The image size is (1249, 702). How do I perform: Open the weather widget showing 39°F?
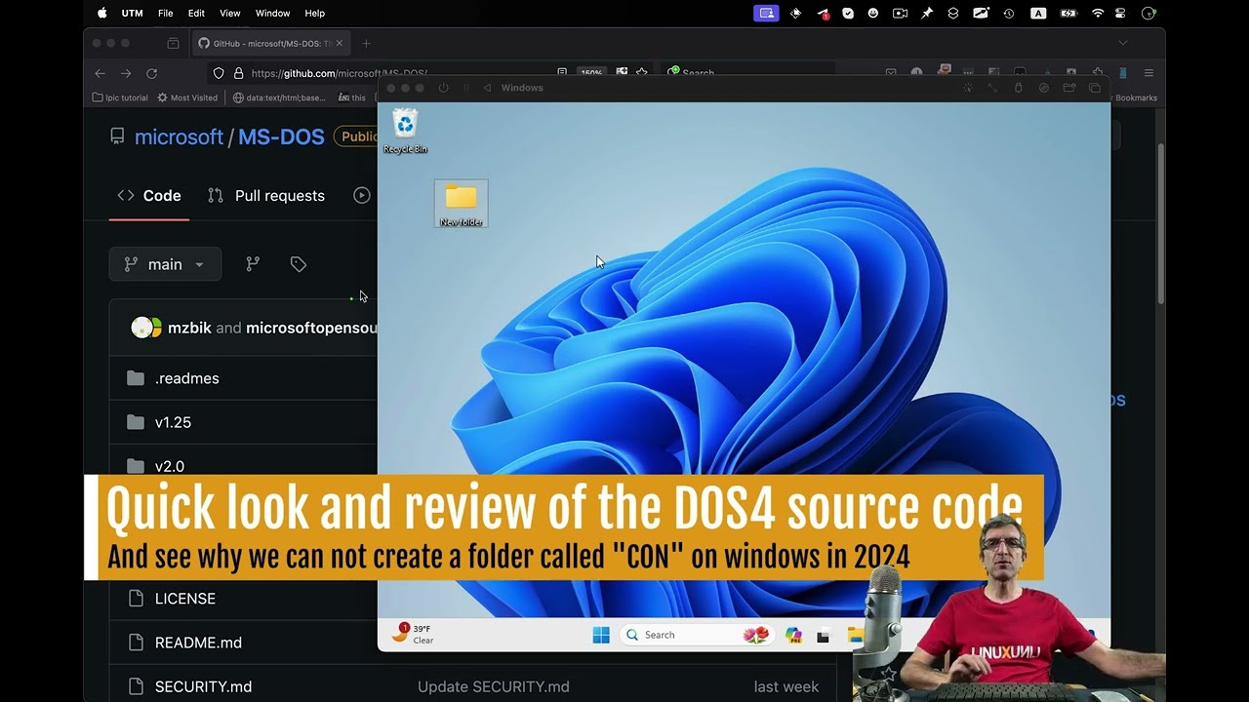(413, 634)
